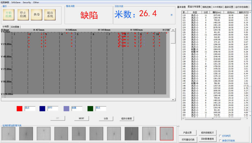Open the dark gray eighth defect thumbnail
The image size is (252, 143).
[x=131, y=134]
